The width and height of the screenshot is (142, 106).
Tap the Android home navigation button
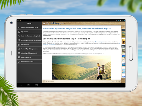tap(29, 85)
